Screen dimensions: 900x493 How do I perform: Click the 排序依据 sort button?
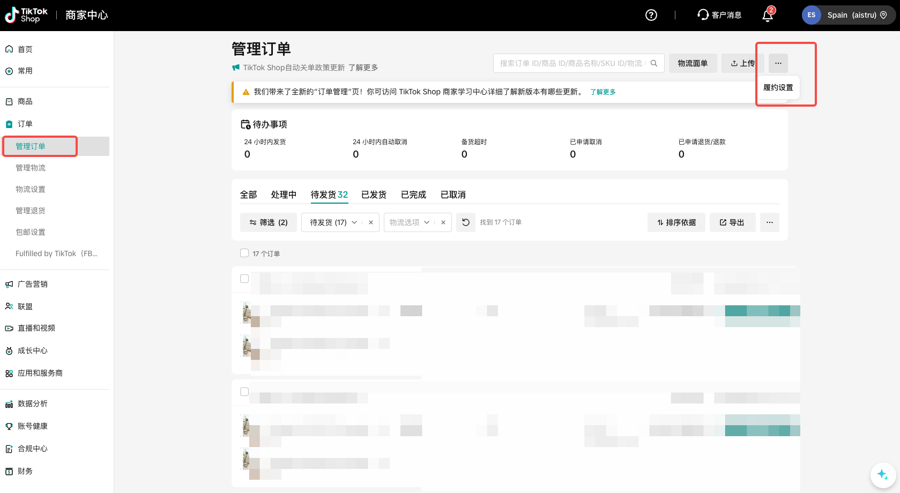click(x=676, y=222)
